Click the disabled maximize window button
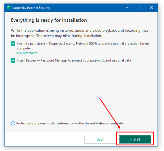Image resolution: width=164 pixels, height=151 pixels. (139, 8)
